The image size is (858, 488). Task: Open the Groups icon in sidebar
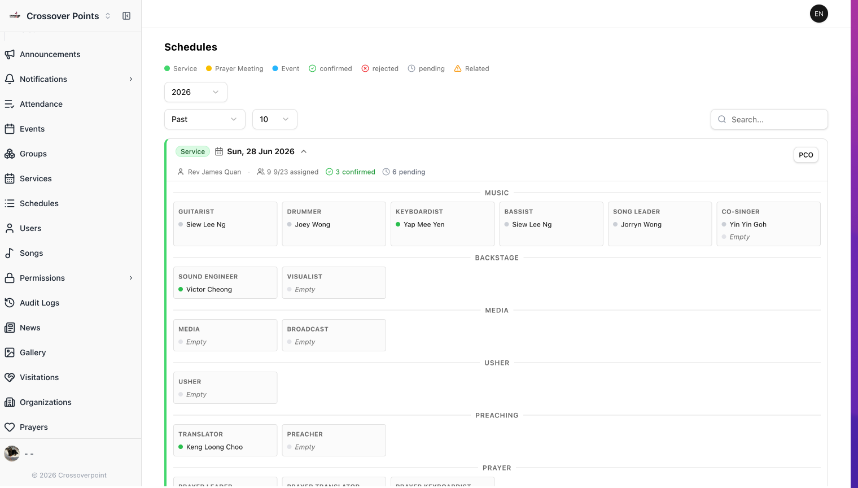tap(10, 154)
